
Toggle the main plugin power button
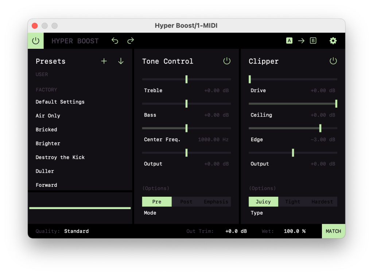(x=36, y=41)
